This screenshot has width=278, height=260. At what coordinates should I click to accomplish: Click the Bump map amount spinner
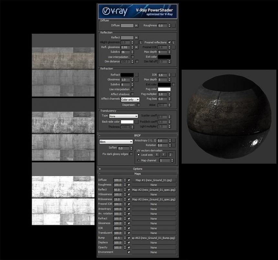point(125,238)
